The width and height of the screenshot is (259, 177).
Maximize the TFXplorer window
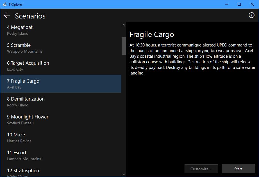click(x=239, y=4)
